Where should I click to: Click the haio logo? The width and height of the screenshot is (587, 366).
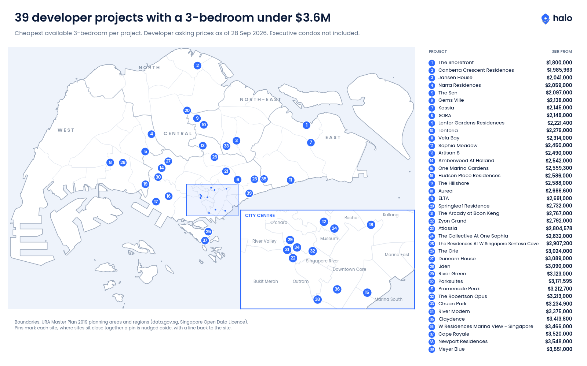557,18
